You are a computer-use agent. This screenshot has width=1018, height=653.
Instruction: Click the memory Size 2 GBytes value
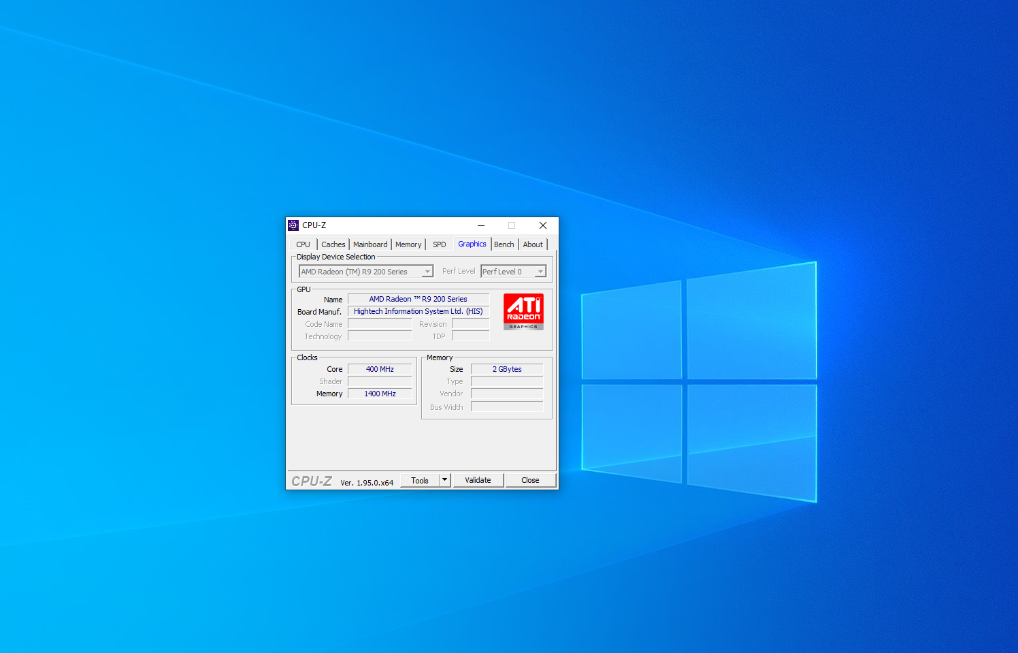507,369
